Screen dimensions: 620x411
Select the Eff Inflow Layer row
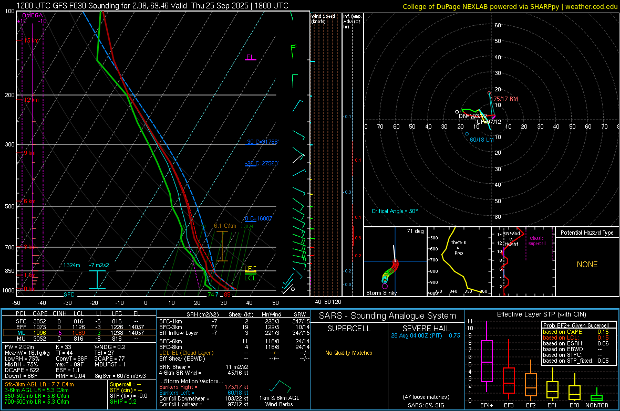234,333
